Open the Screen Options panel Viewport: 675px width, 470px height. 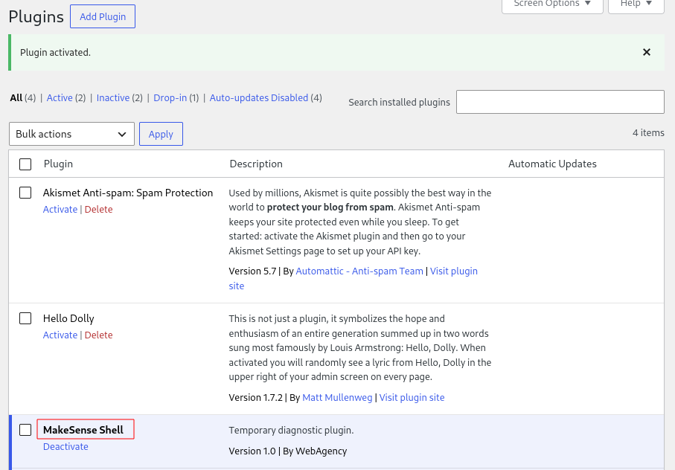(552, 4)
